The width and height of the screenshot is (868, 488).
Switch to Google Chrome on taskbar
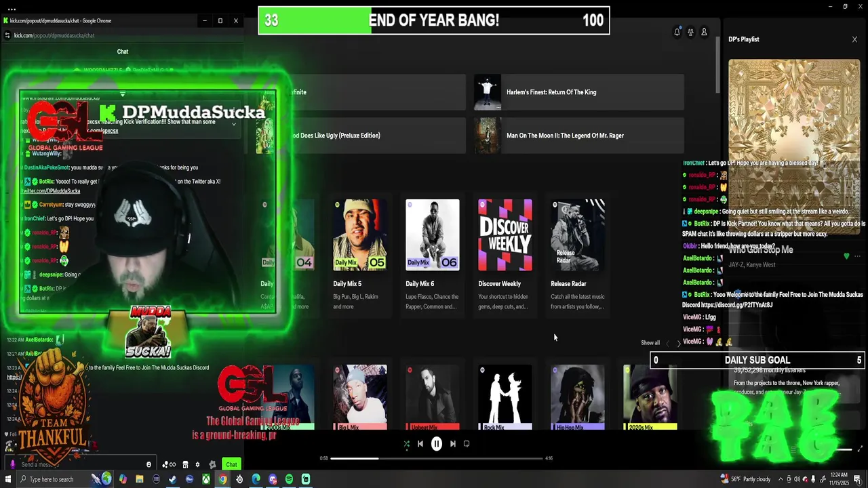222,479
